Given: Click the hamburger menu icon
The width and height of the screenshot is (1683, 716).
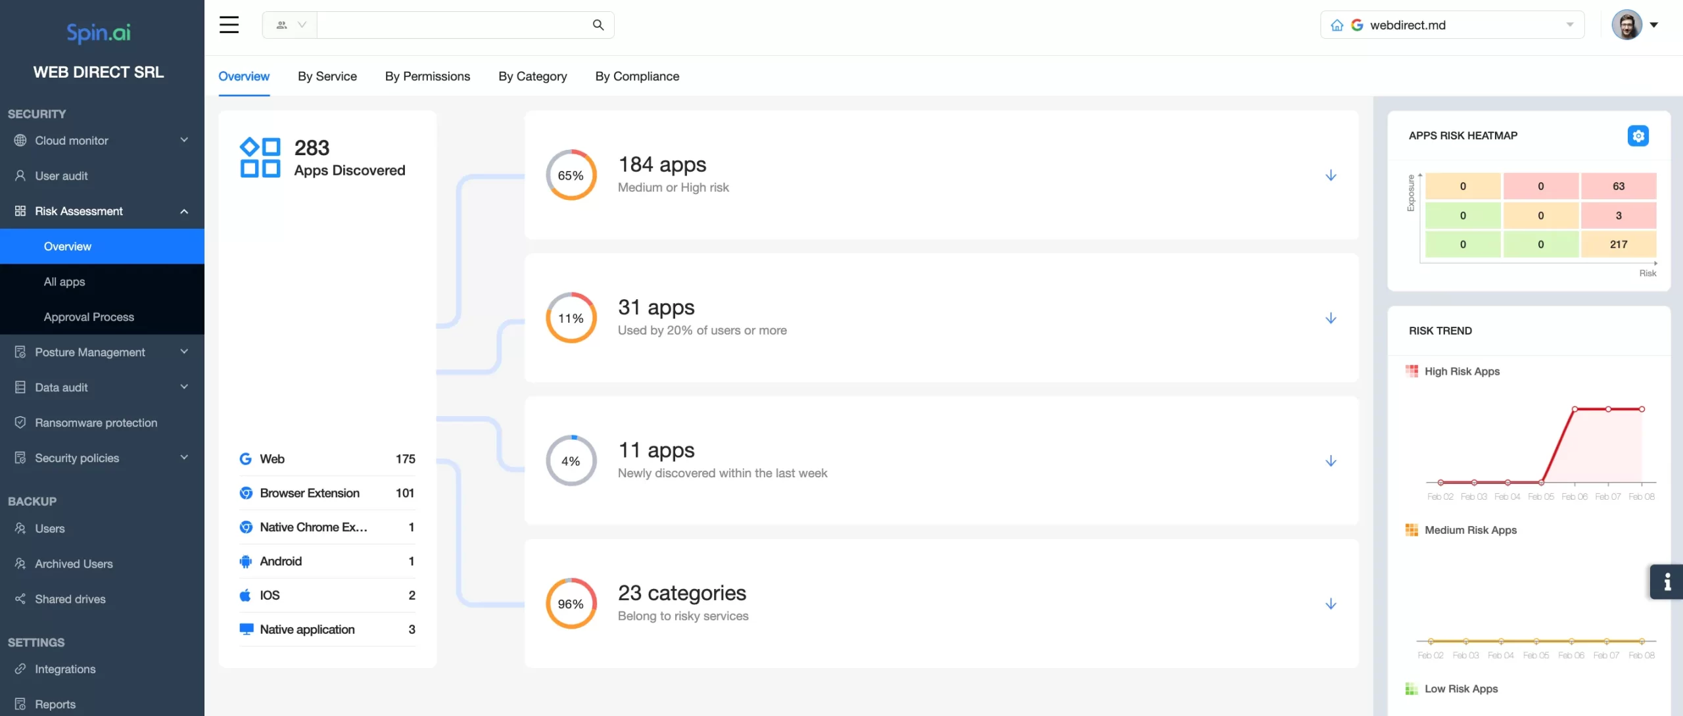Looking at the screenshot, I should [229, 25].
